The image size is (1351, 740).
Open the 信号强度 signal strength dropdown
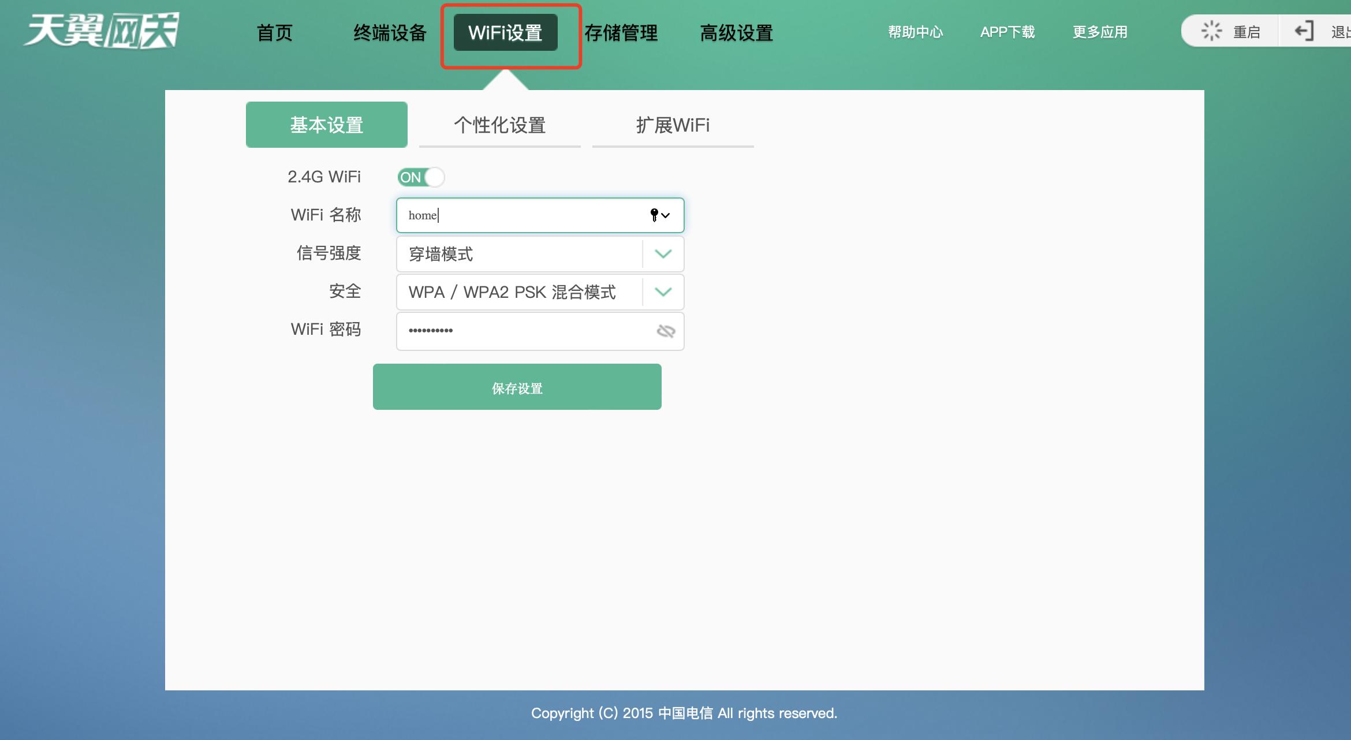pyautogui.click(x=663, y=254)
